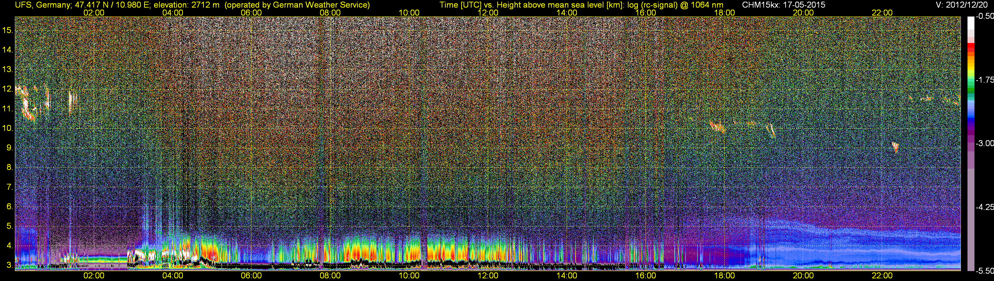Click the height axis label '3.'
This screenshot has width=994, height=281.
click(10, 265)
